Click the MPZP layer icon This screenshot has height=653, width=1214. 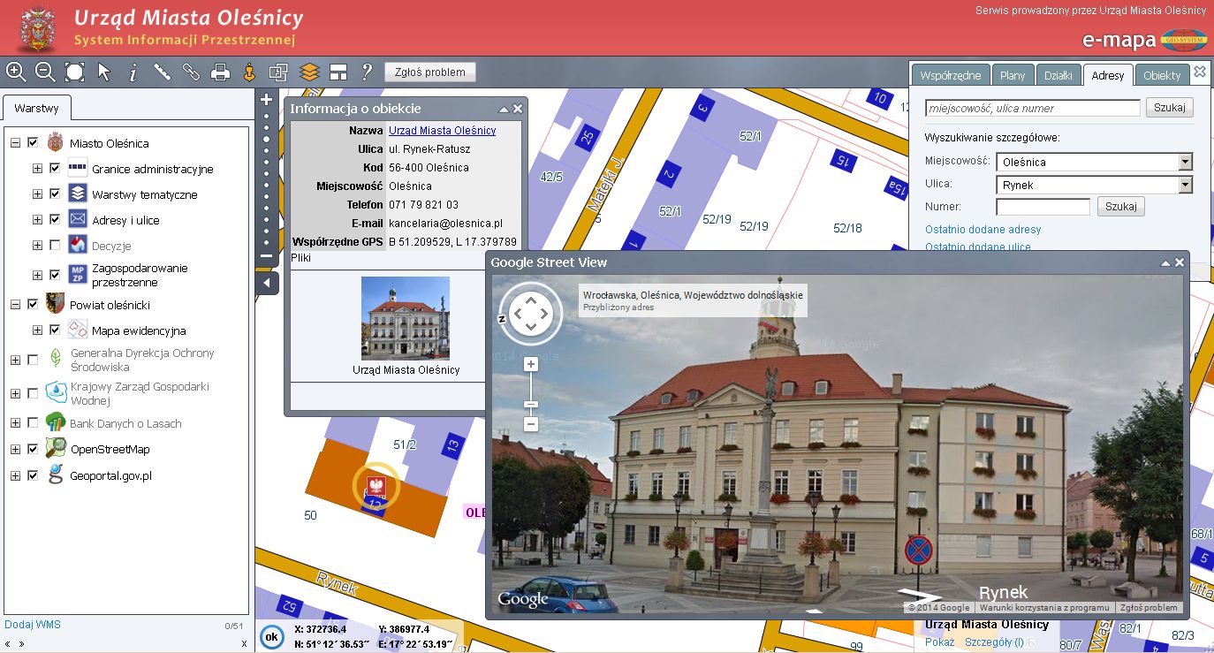[78, 274]
